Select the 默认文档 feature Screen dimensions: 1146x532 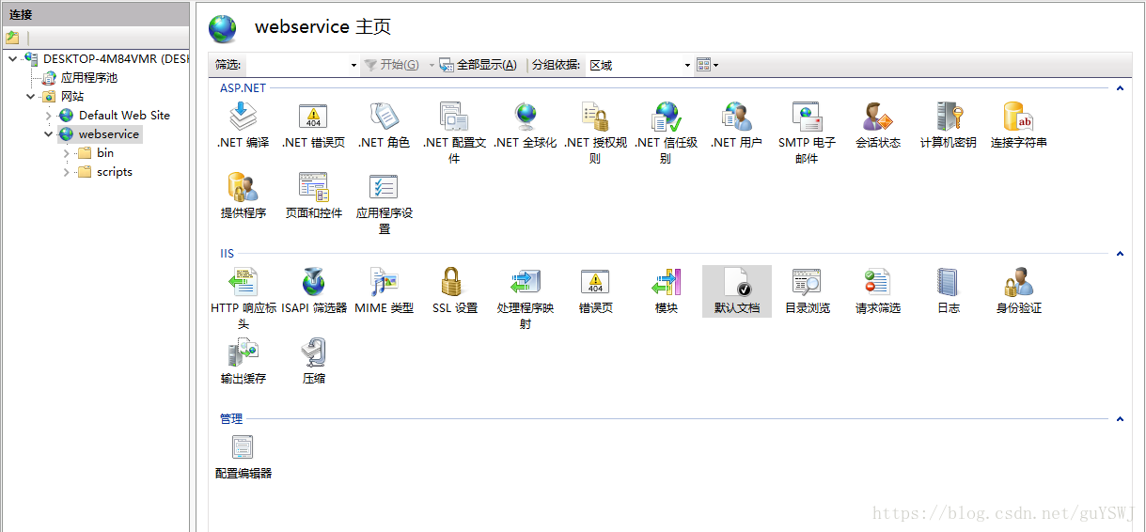(x=736, y=290)
